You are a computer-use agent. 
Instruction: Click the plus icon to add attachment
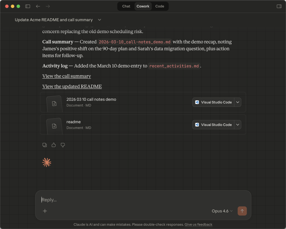click(45, 211)
